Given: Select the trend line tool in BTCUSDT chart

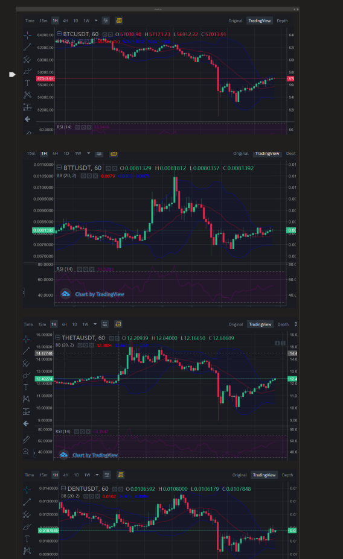Looking at the screenshot, I should point(28,47).
